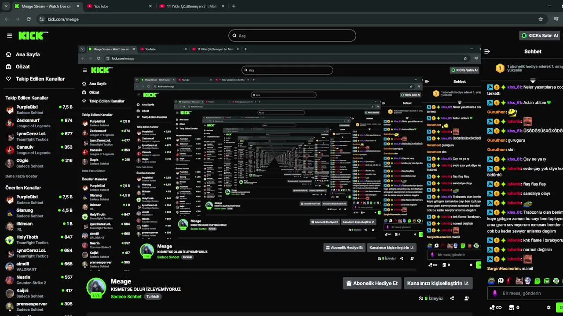The height and width of the screenshot is (316, 563).
Task: Open Kaijiri channel in sidebar
Action: (x=39, y=293)
